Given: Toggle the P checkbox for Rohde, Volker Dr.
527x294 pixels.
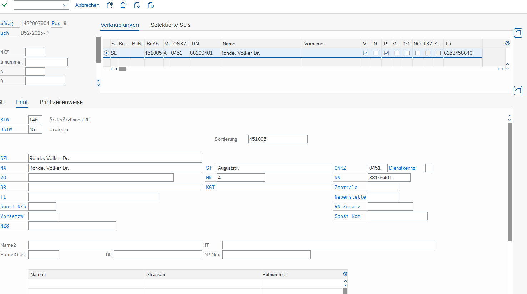Looking at the screenshot, I should pos(386,53).
